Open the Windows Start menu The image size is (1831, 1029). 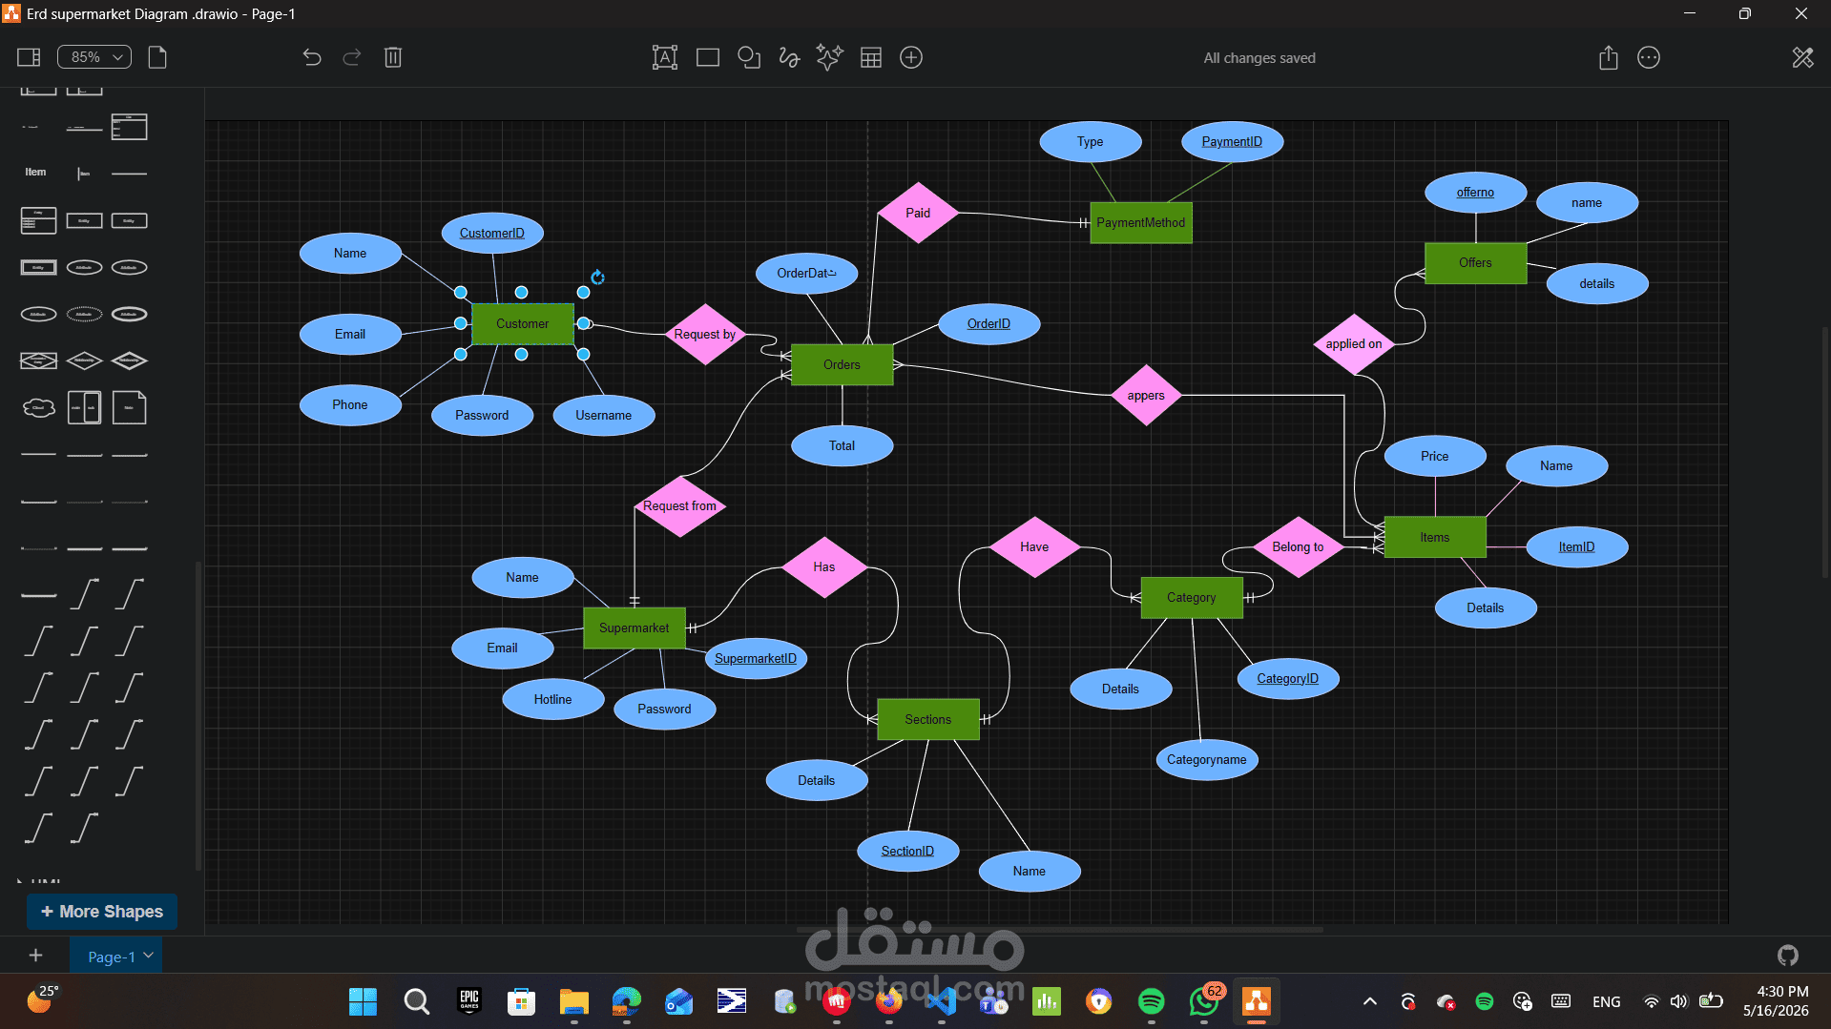[x=364, y=1001]
